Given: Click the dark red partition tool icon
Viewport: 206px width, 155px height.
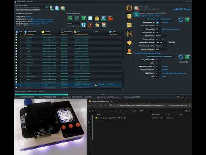Looking at the screenshot, I should pos(90,25).
